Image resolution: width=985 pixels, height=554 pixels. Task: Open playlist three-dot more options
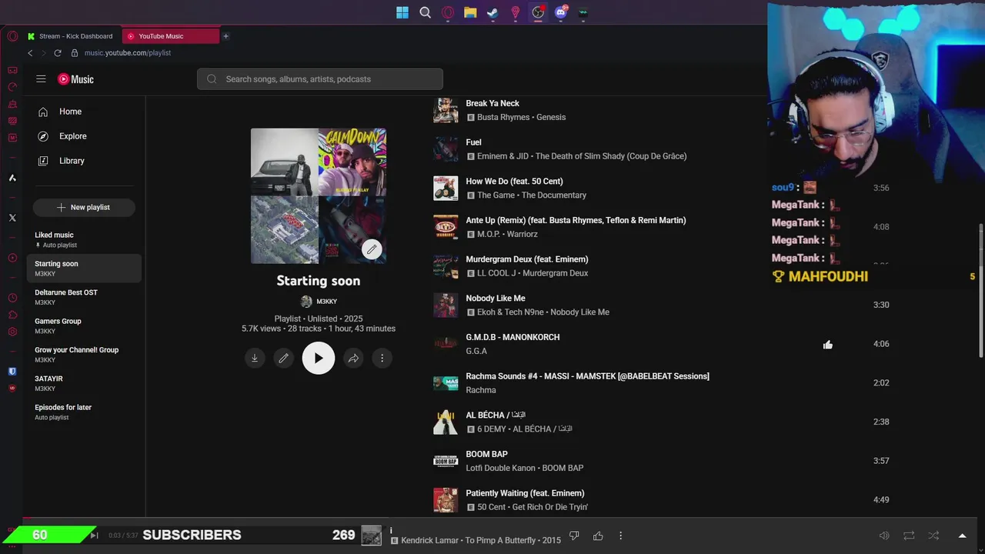click(x=382, y=358)
